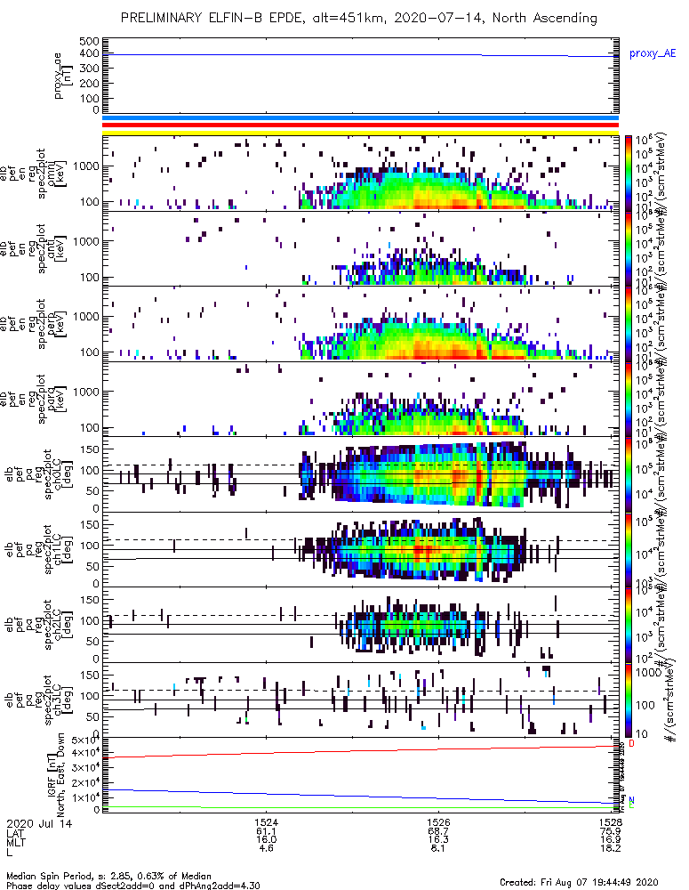Image resolution: width=689 pixels, height=890 pixels.
Task: Select the blue horizontal status bar
Action: pos(360,118)
